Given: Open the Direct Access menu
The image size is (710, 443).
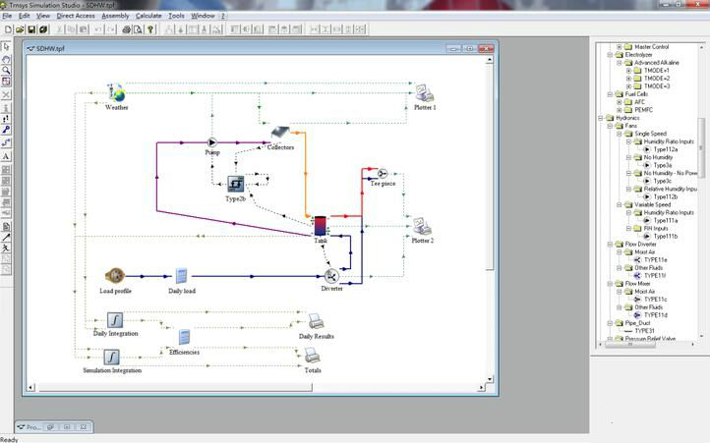Looking at the screenshot, I should point(77,17).
